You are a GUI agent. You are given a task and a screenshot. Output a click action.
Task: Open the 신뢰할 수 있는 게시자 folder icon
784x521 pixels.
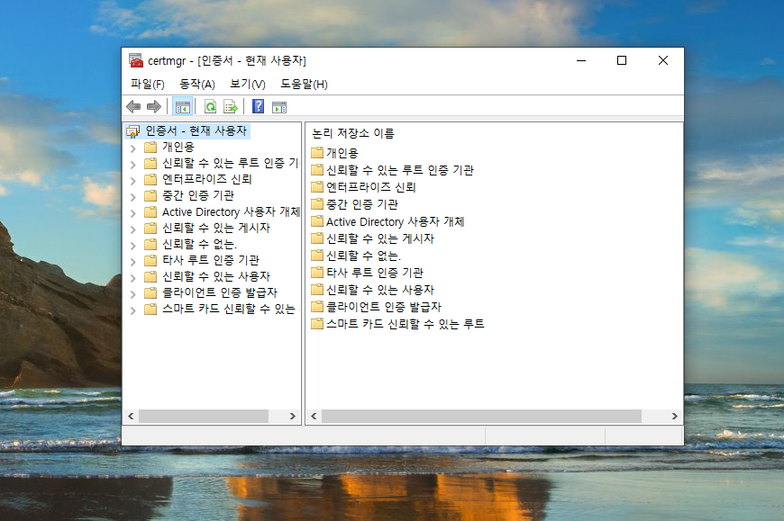tap(318, 238)
